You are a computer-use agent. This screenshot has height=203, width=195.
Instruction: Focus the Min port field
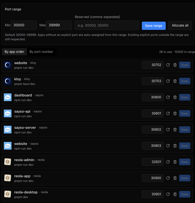pyautogui.click(x=24, y=25)
